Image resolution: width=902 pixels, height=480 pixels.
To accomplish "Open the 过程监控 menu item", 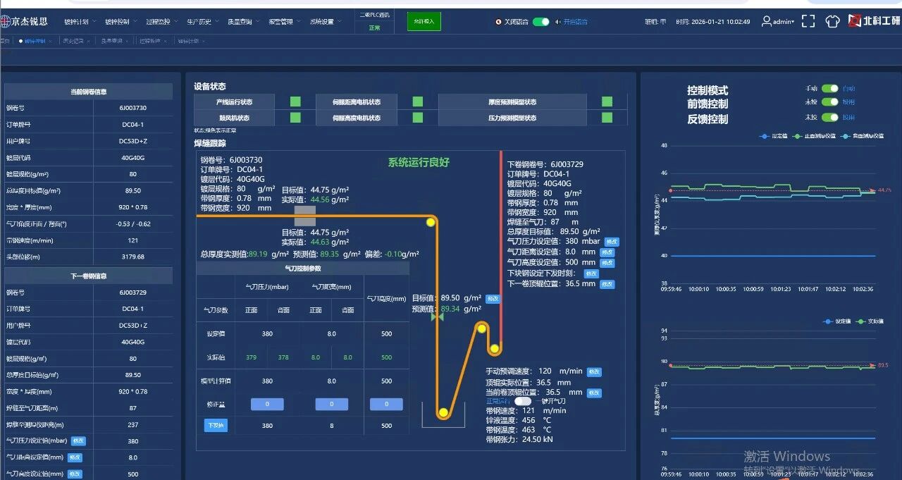I will point(161,22).
